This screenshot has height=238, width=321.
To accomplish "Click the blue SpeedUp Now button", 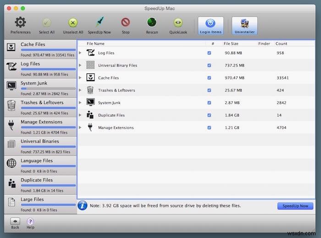I will (295, 206).
